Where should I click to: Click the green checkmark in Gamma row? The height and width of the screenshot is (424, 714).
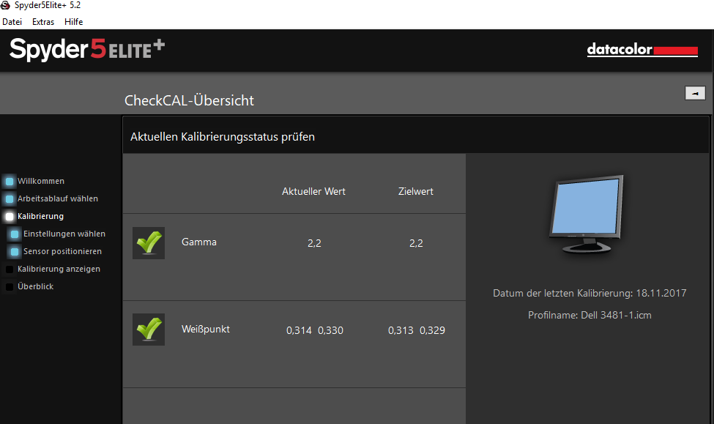click(x=149, y=242)
